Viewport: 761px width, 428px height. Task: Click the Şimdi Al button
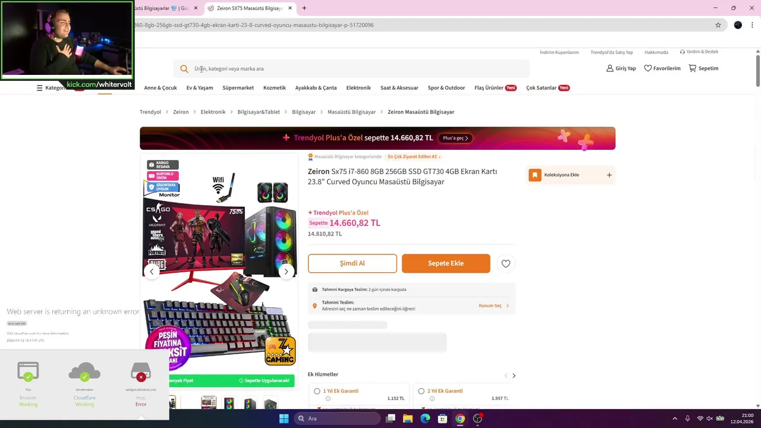point(353,263)
